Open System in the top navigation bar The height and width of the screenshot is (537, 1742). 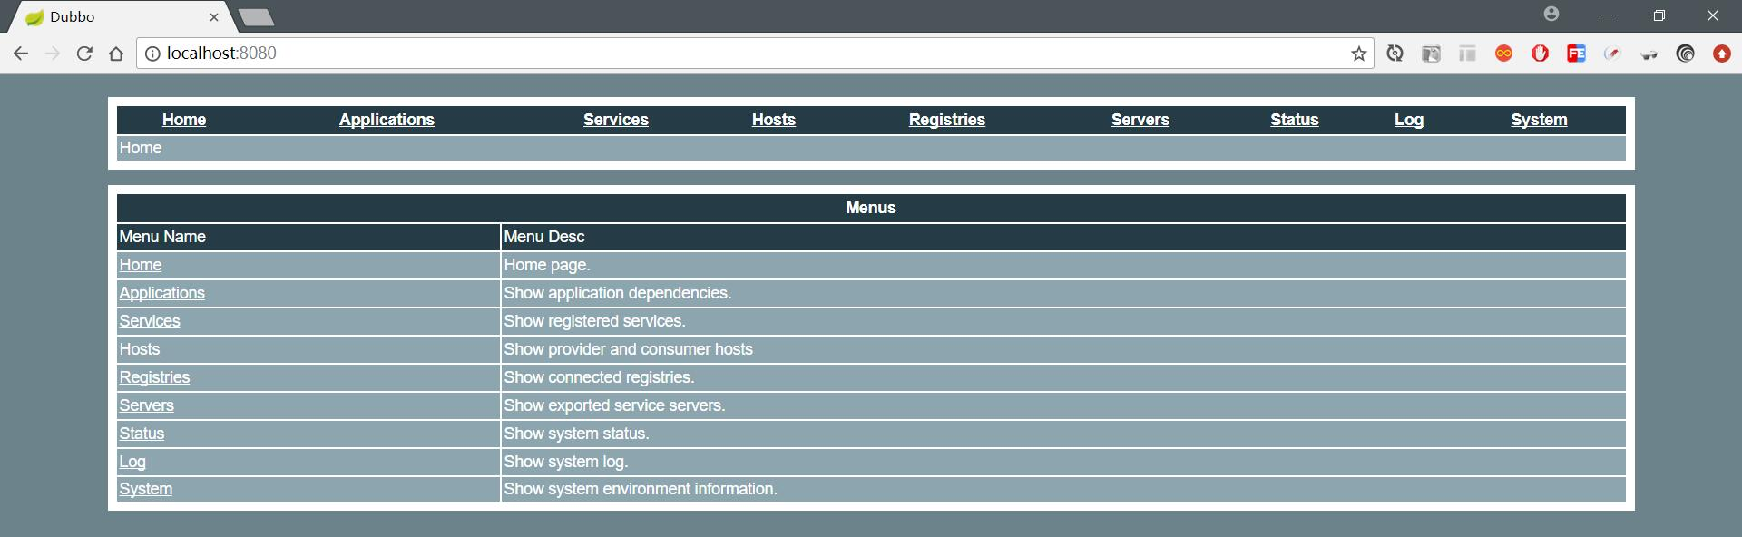(x=1539, y=120)
